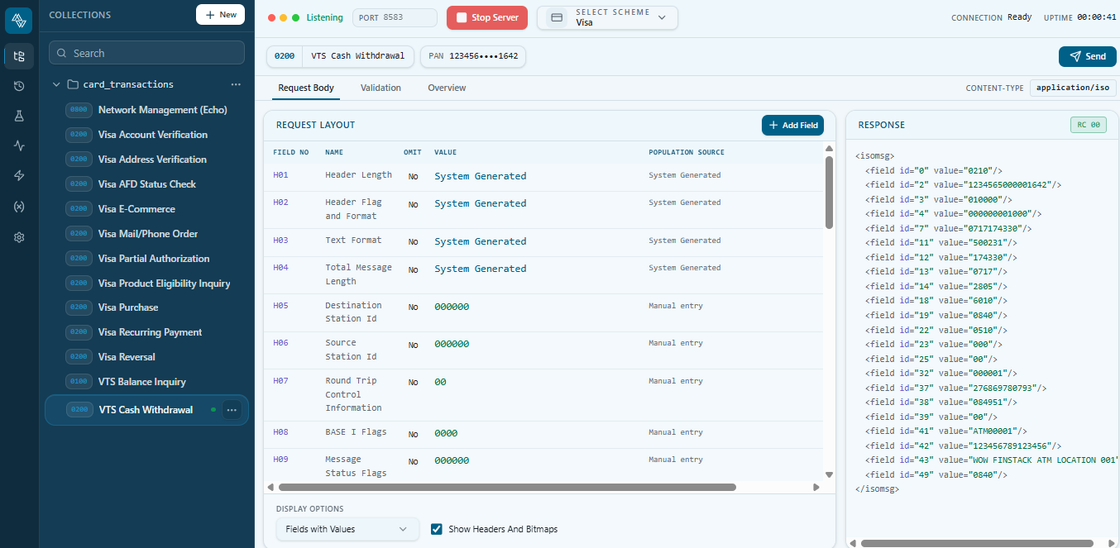
Task: Click the Send button
Action: (1088, 56)
